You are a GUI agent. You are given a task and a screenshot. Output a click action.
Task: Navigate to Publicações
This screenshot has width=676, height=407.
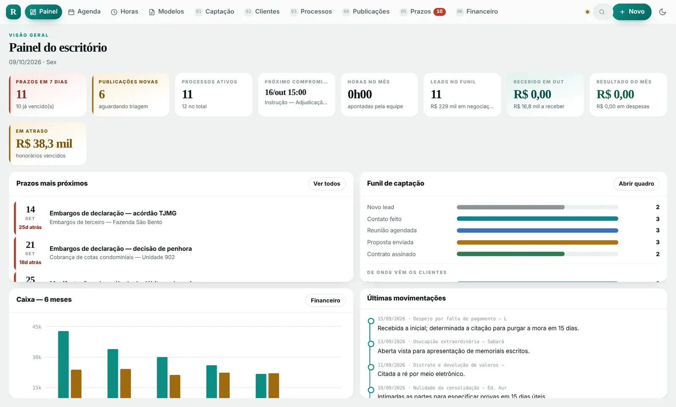coord(366,12)
